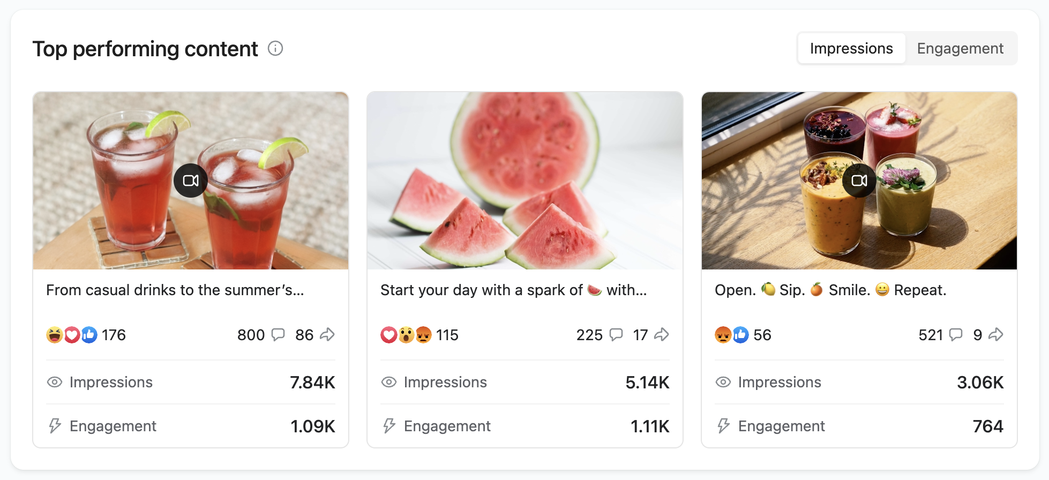Image resolution: width=1049 pixels, height=480 pixels.
Task: Open the watermelon post thumbnail
Action: 524,181
